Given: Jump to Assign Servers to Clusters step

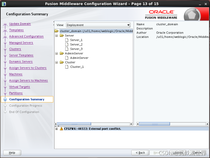Looking at the screenshot, I should [28, 68].
